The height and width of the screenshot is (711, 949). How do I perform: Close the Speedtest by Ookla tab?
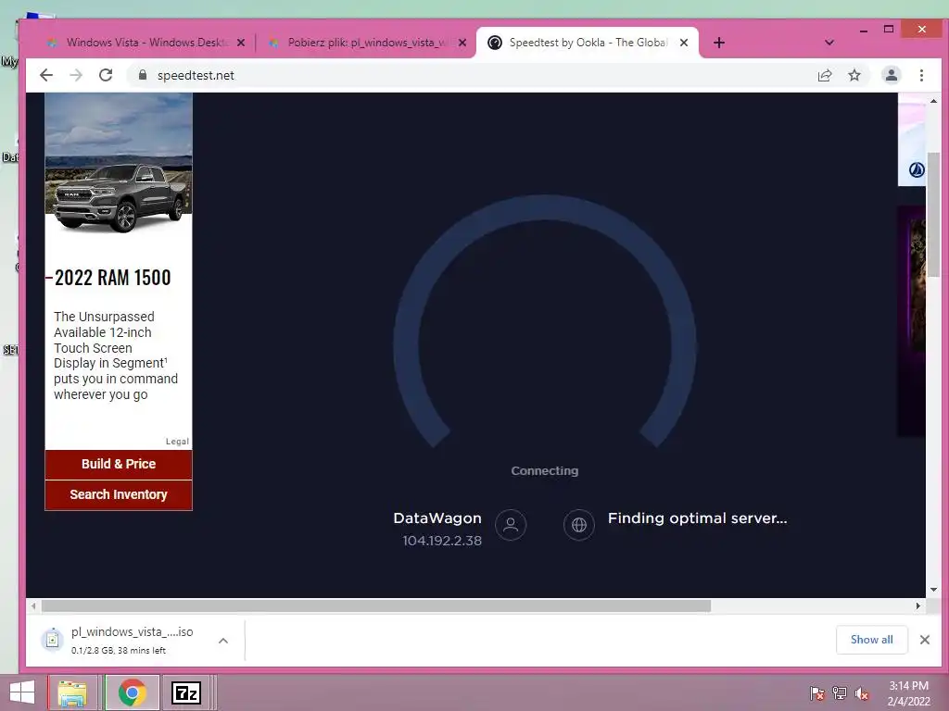coord(684,43)
